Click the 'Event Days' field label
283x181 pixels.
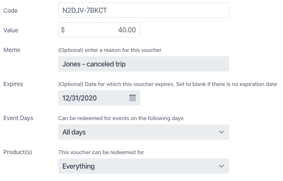18,118
